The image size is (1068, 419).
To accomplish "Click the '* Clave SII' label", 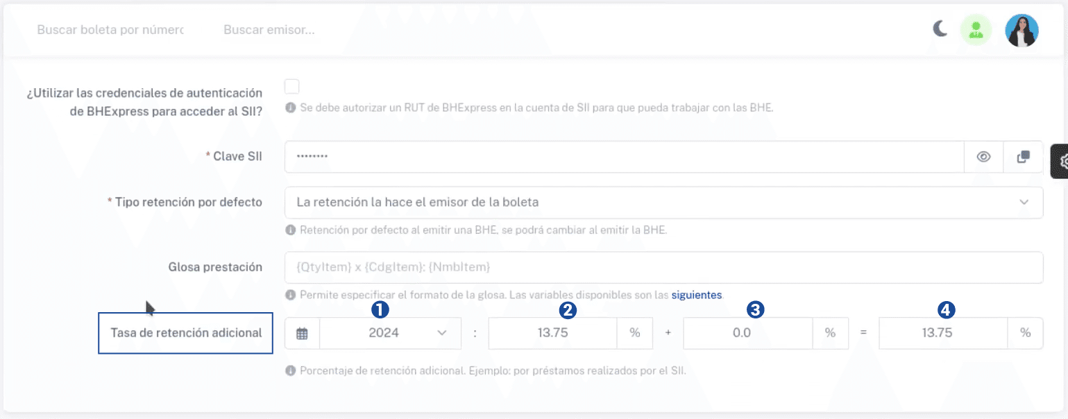I will 234,157.
